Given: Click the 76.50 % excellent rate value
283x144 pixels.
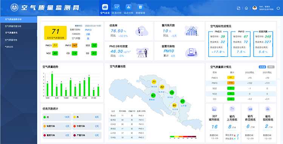Looking at the screenshot, I should point(118,31).
